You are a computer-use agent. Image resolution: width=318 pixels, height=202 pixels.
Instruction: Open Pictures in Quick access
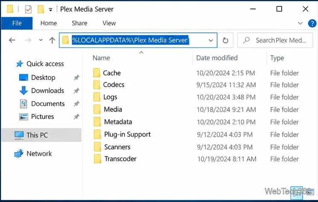point(43,117)
